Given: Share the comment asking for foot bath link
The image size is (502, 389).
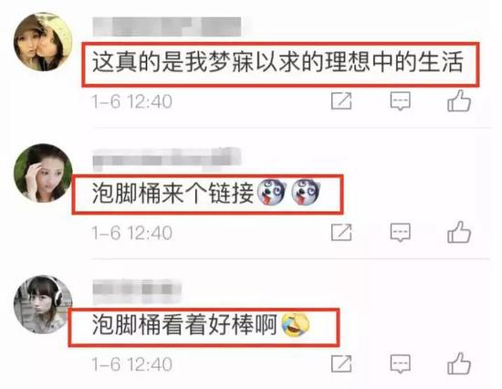Looking at the screenshot, I should [341, 232].
